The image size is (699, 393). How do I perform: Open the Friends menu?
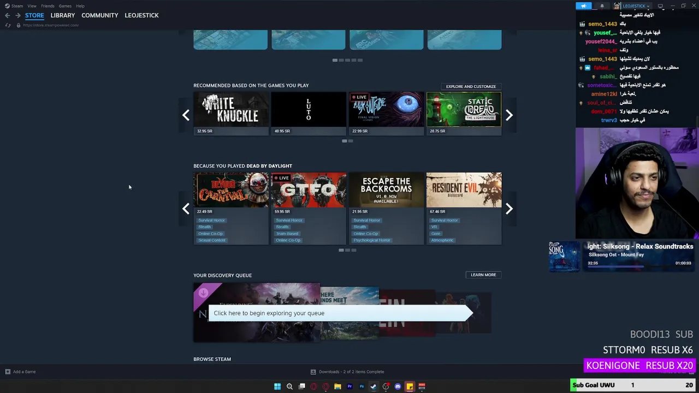click(x=48, y=6)
